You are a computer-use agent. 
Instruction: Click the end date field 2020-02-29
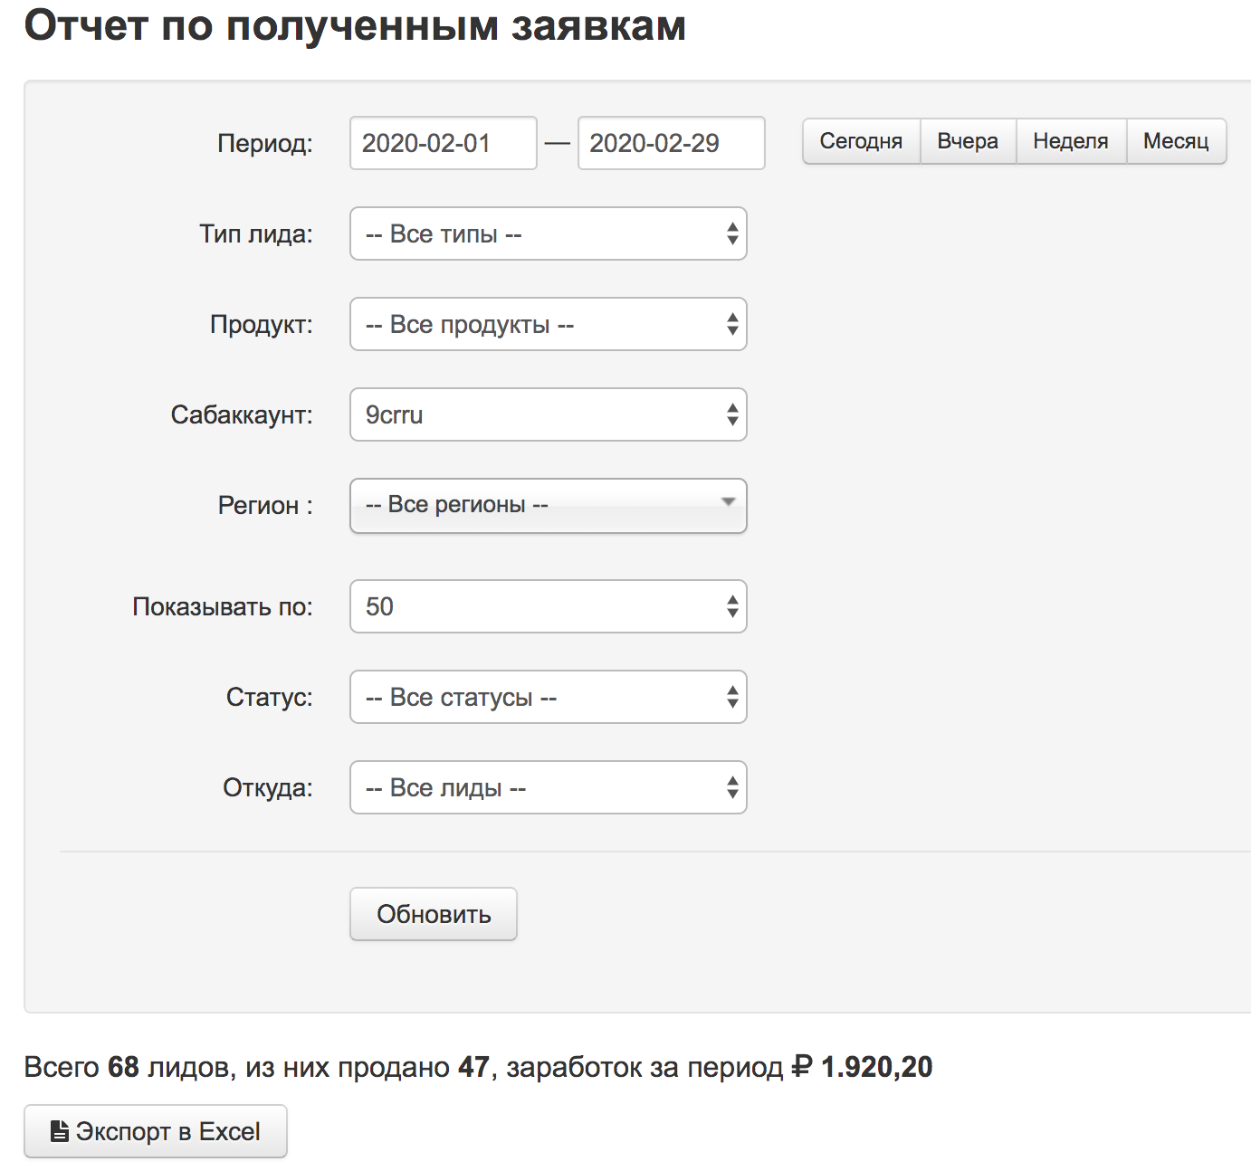pyautogui.click(x=671, y=143)
